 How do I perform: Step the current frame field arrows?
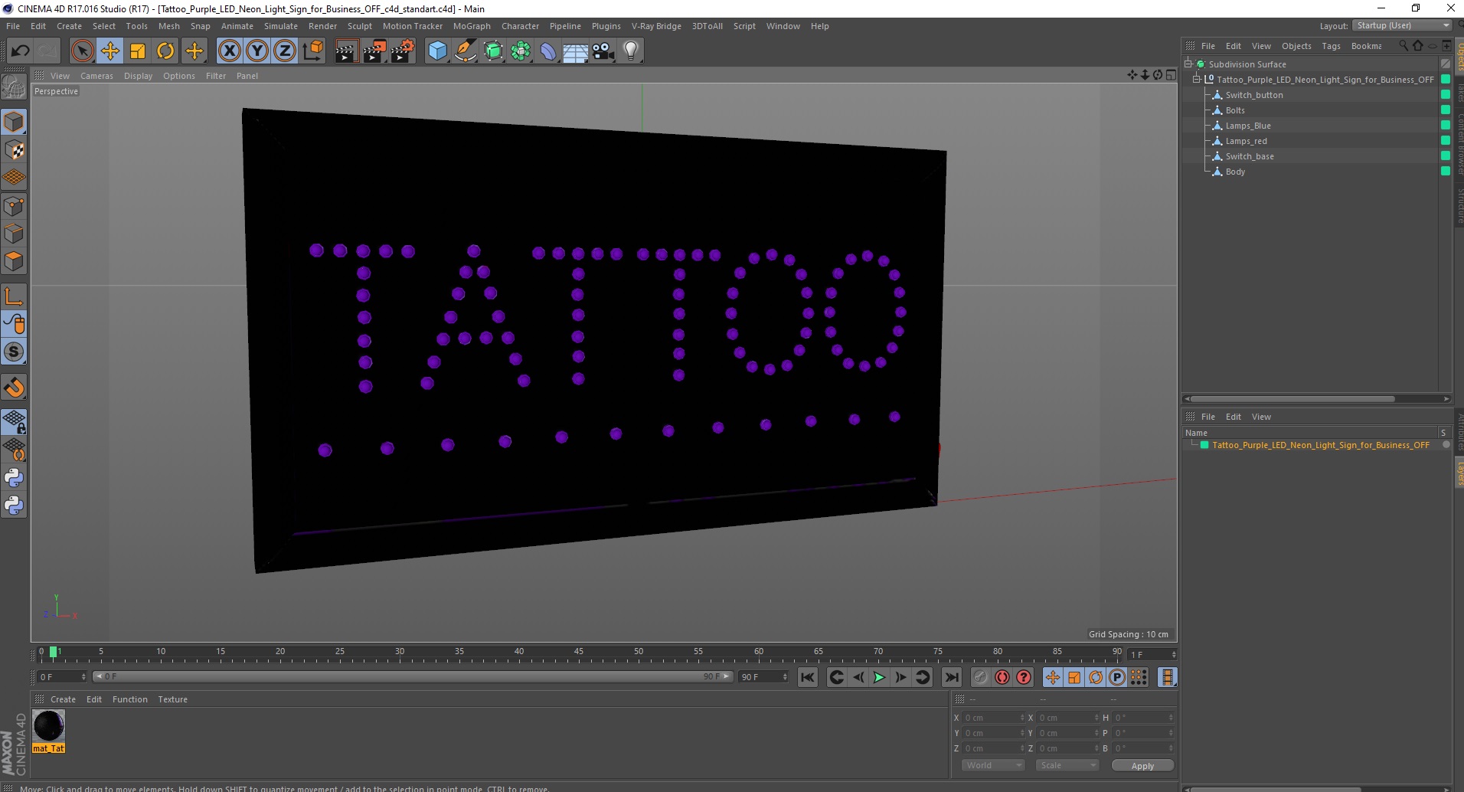[1174, 655]
